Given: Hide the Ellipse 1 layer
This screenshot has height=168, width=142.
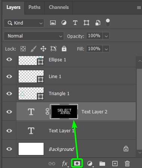Looking at the screenshot, I should pos(9,59).
